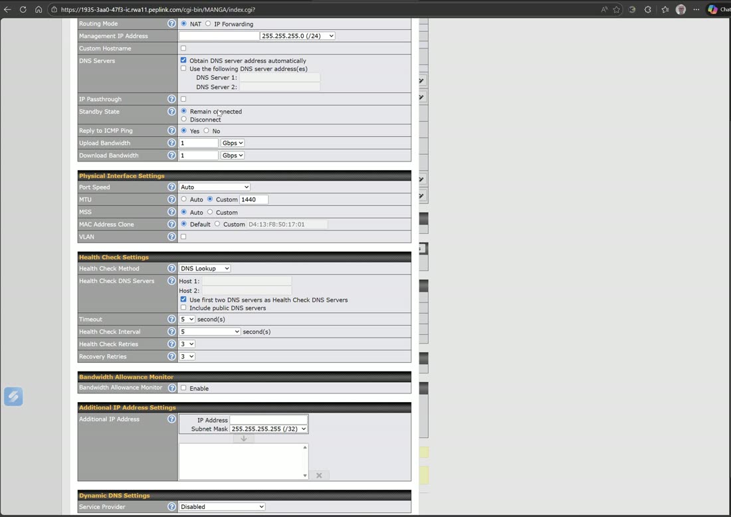Select Auto for MTU
This screenshot has width=731, height=517.
pos(183,199)
